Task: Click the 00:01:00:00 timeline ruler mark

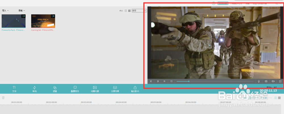Action: click(17, 102)
